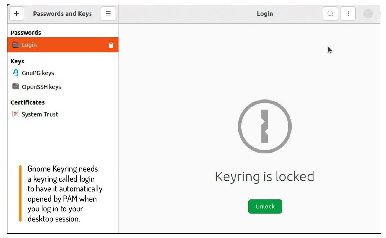Click the System Trust certificate icon
The image size is (386, 238).
16,114
